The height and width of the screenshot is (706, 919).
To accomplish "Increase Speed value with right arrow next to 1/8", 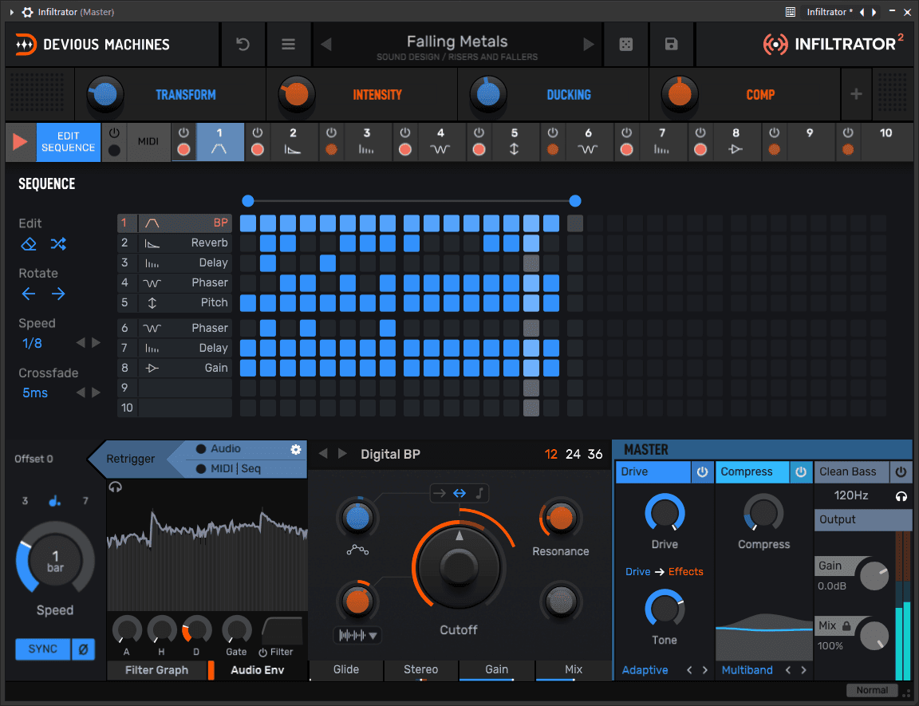I will click(x=97, y=343).
